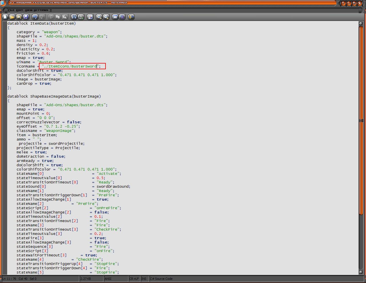The width and height of the screenshot is (366, 283).
Task: Click the CR+LF line ending status
Action: coord(134,279)
